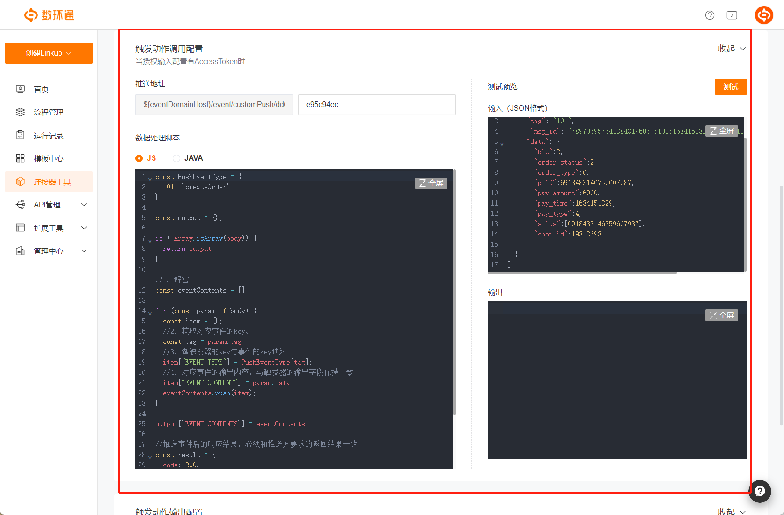The image size is (784, 515).
Task: Click the script editor vertical scrollbar
Action: [454, 292]
